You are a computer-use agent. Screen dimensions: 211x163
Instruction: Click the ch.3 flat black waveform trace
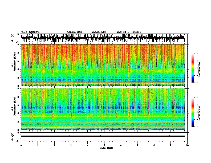[x=103, y=136]
